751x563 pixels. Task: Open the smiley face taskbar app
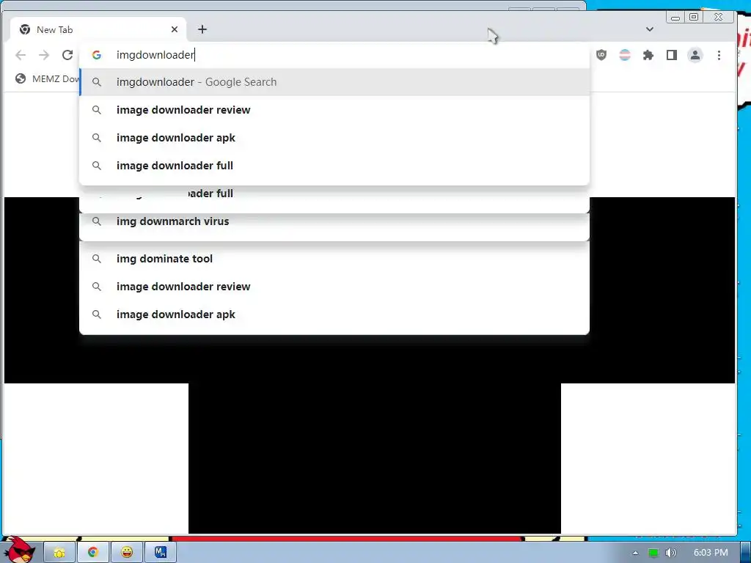(127, 553)
